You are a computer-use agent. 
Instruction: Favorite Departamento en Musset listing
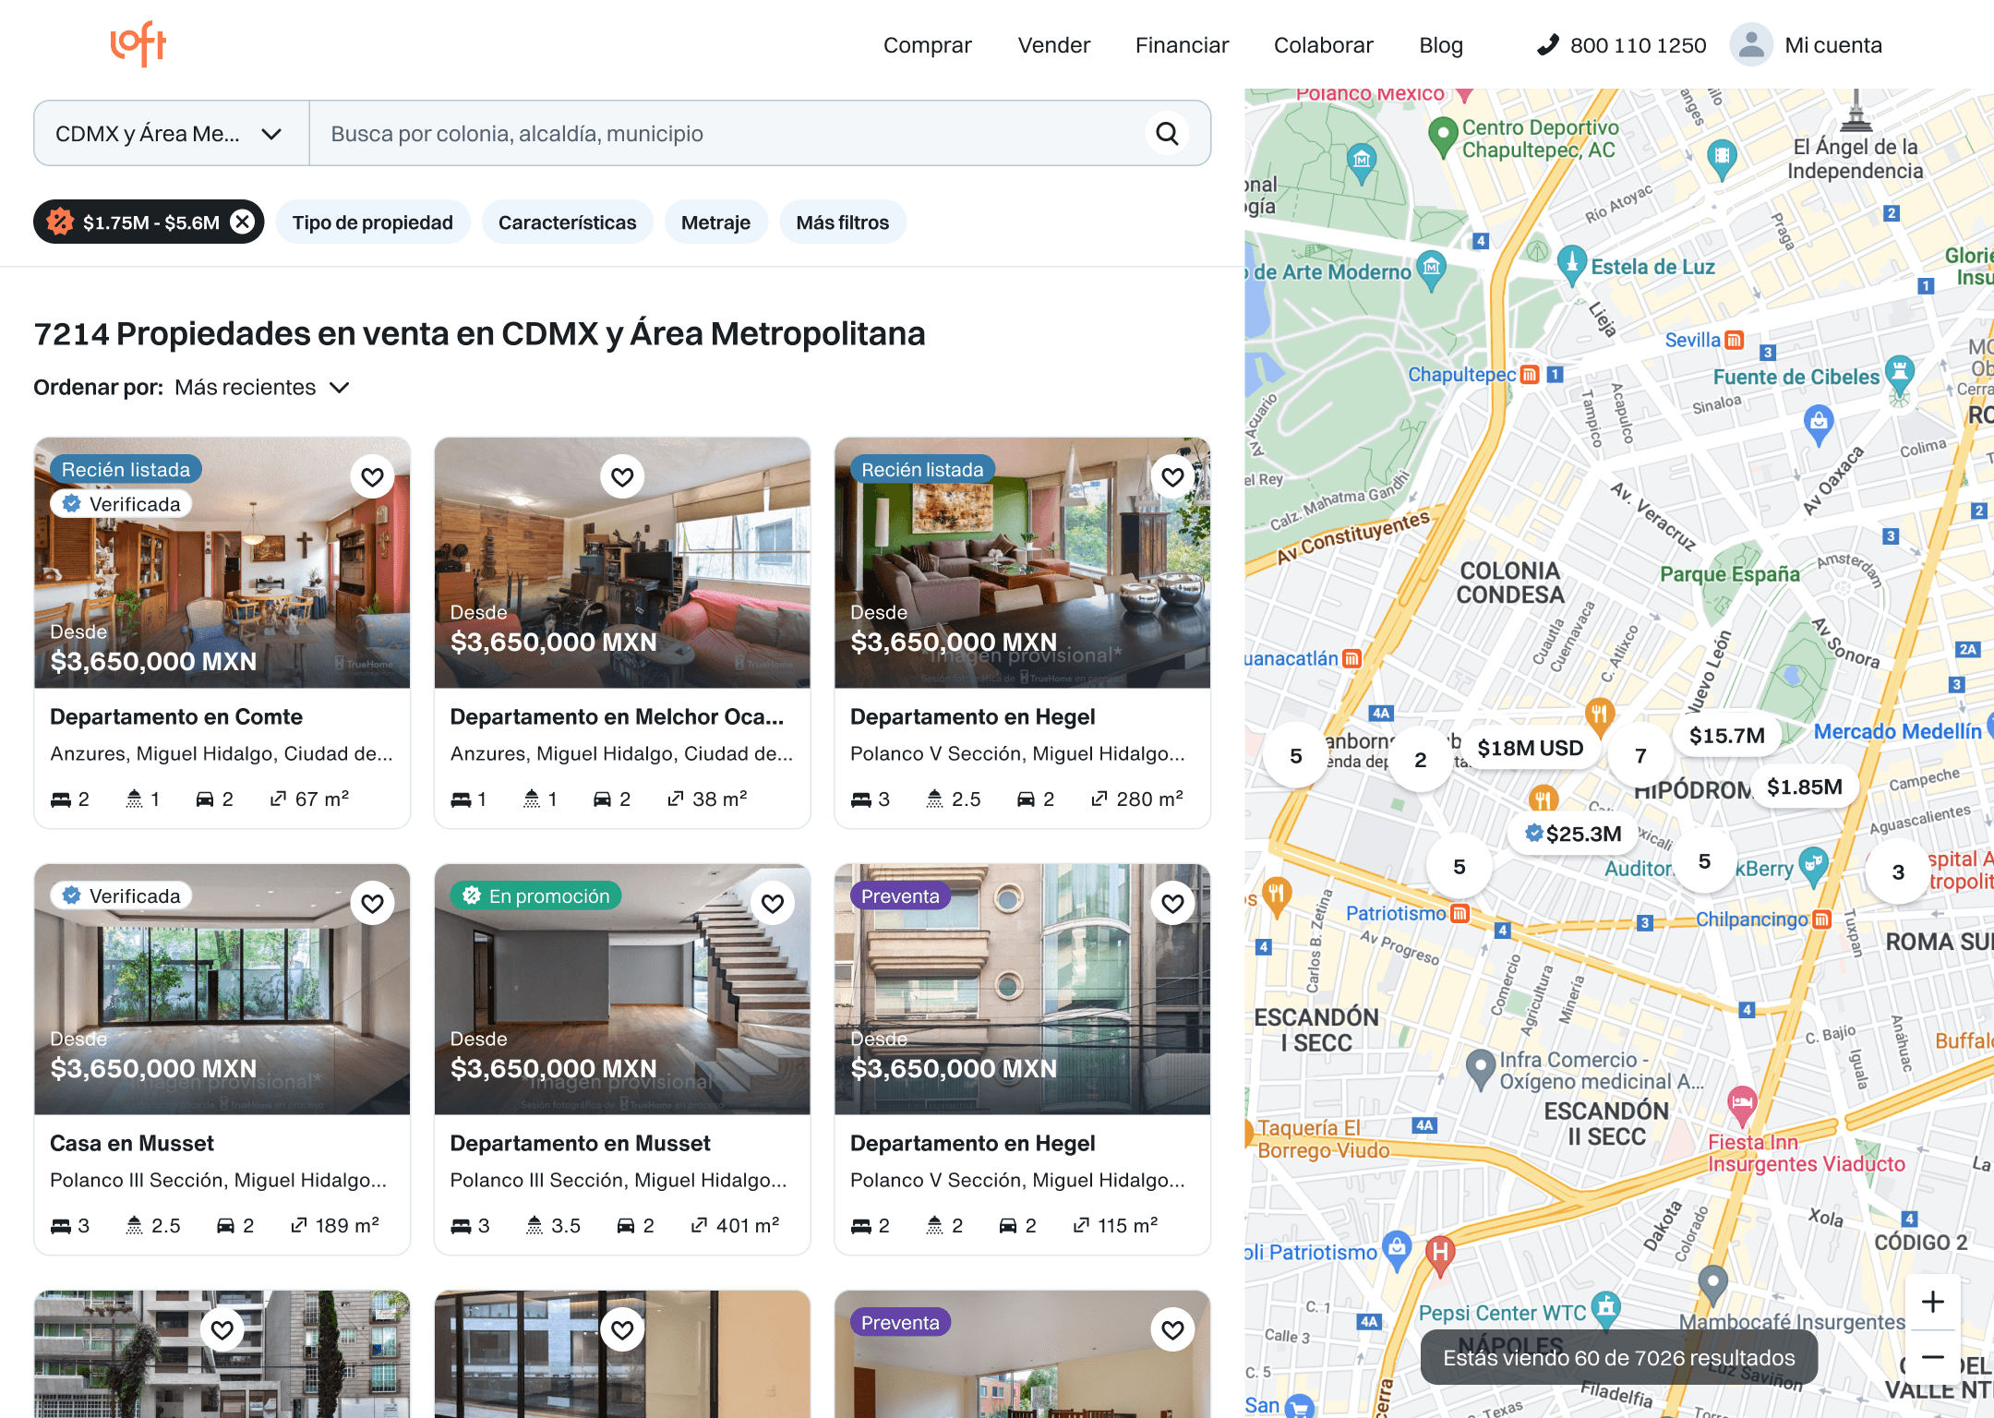click(773, 903)
